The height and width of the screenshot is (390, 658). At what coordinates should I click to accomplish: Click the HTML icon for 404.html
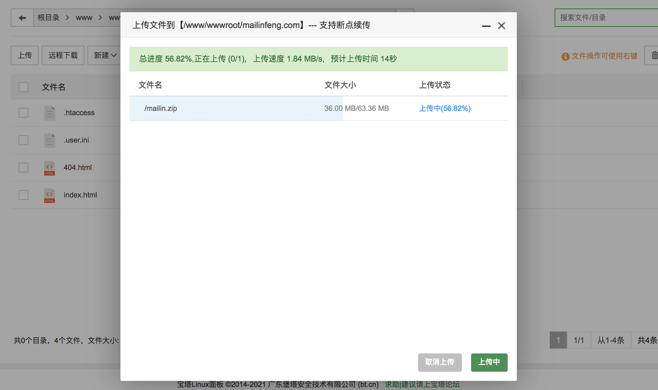coord(49,168)
